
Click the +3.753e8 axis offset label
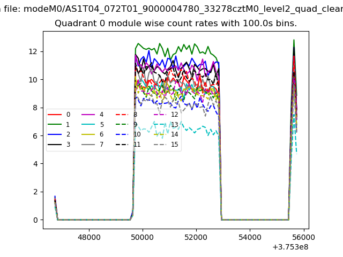288,247
